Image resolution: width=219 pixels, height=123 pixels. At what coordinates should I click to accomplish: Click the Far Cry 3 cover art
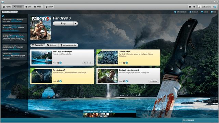point(40,28)
